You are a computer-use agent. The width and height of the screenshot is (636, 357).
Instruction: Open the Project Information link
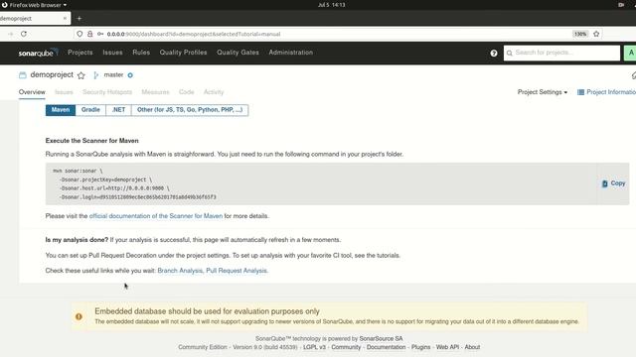611,92
